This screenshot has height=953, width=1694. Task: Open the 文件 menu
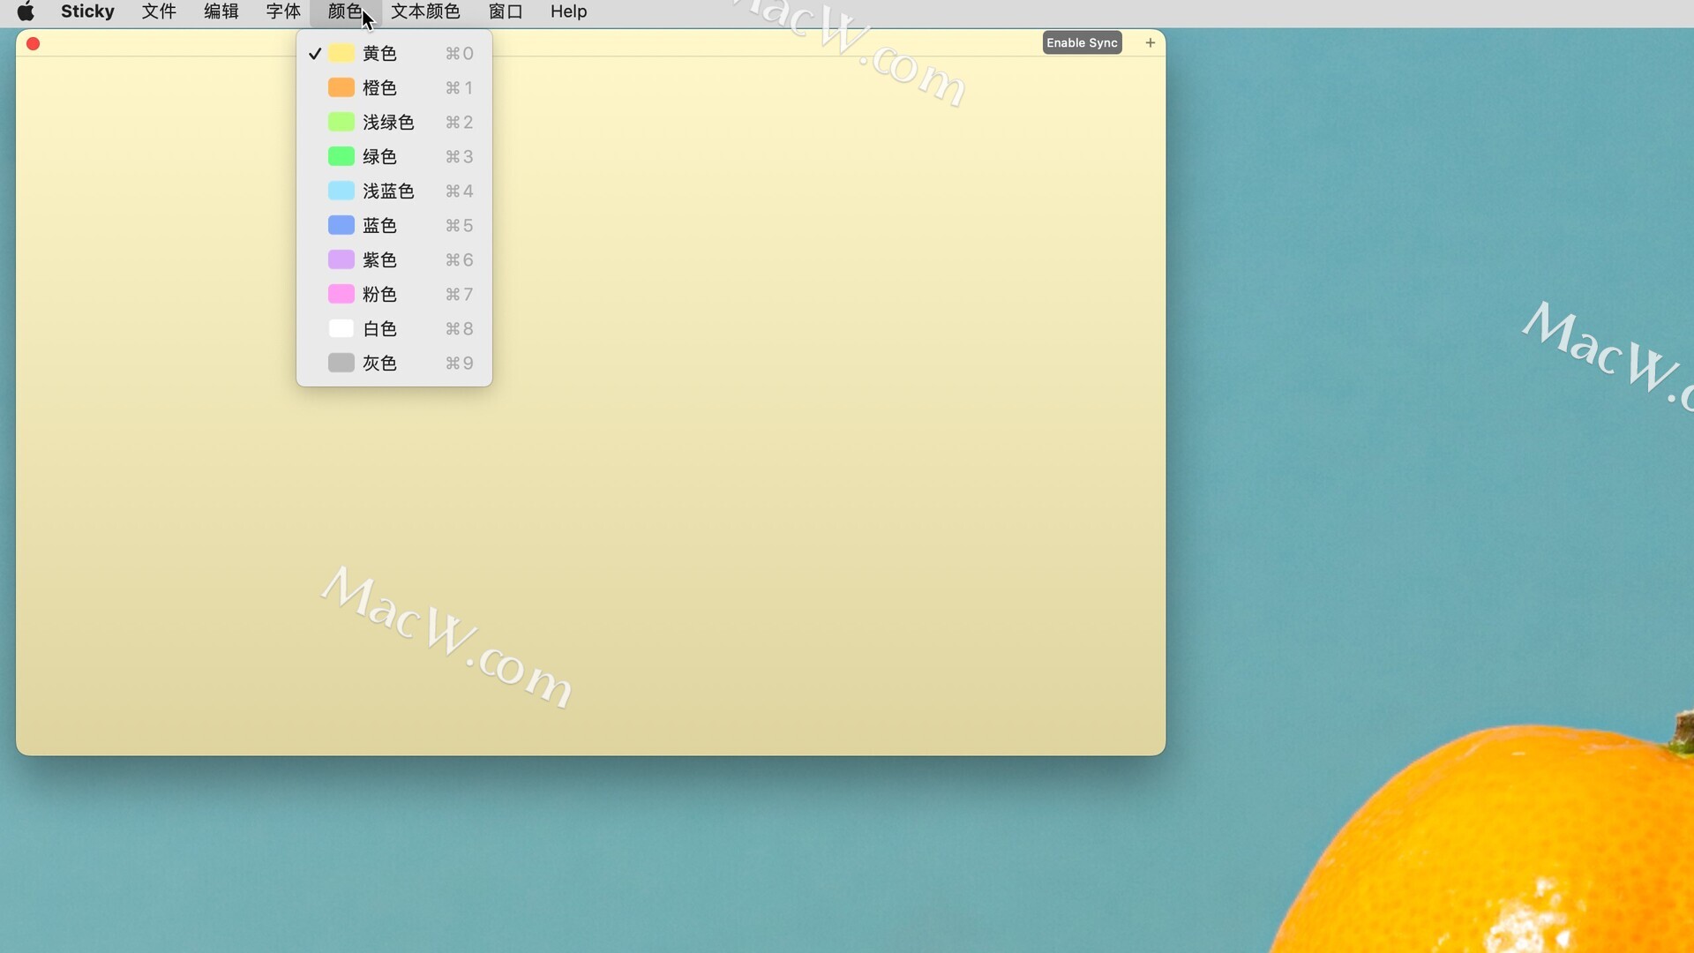pyautogui.click(x=159, y=11)
